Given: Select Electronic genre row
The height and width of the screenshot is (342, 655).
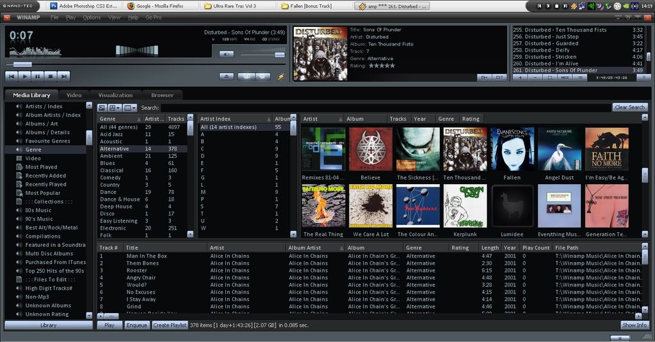Looking at the screenshot, I should click(x=142, y=228).
